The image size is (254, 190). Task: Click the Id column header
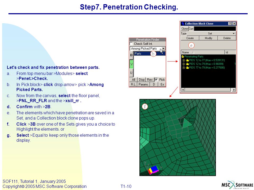click(230, 52)
